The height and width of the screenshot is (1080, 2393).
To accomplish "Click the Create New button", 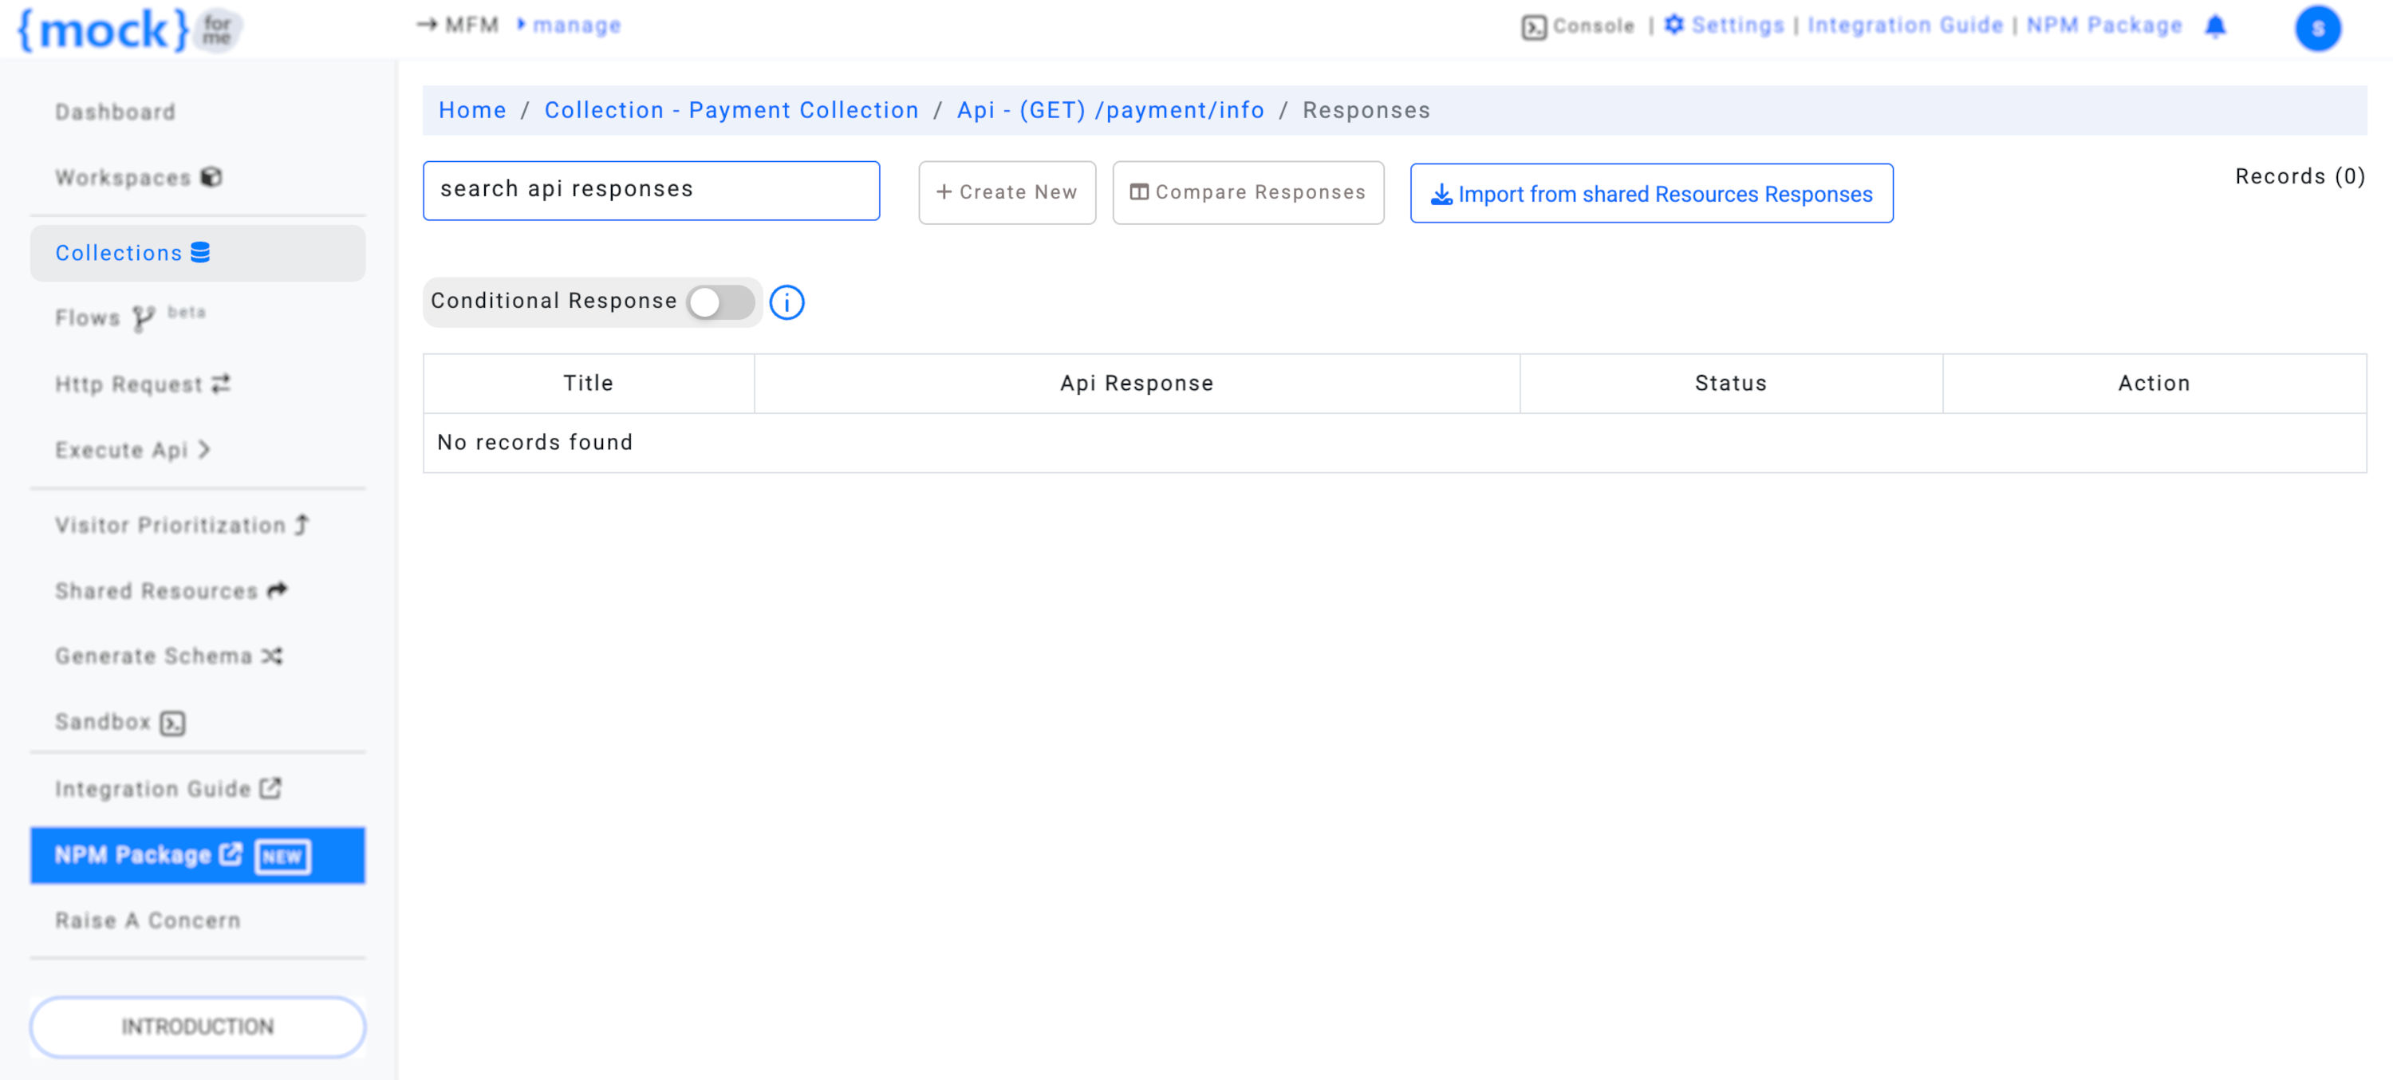I will [x=1007, y=192].
